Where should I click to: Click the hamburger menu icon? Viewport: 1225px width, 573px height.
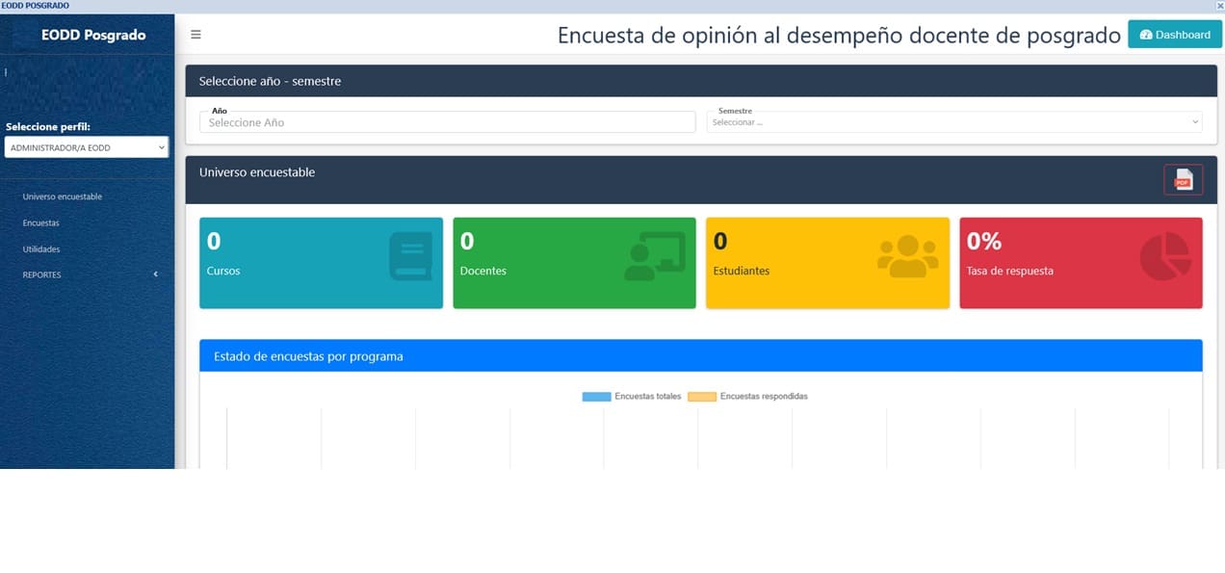[195, 34]
